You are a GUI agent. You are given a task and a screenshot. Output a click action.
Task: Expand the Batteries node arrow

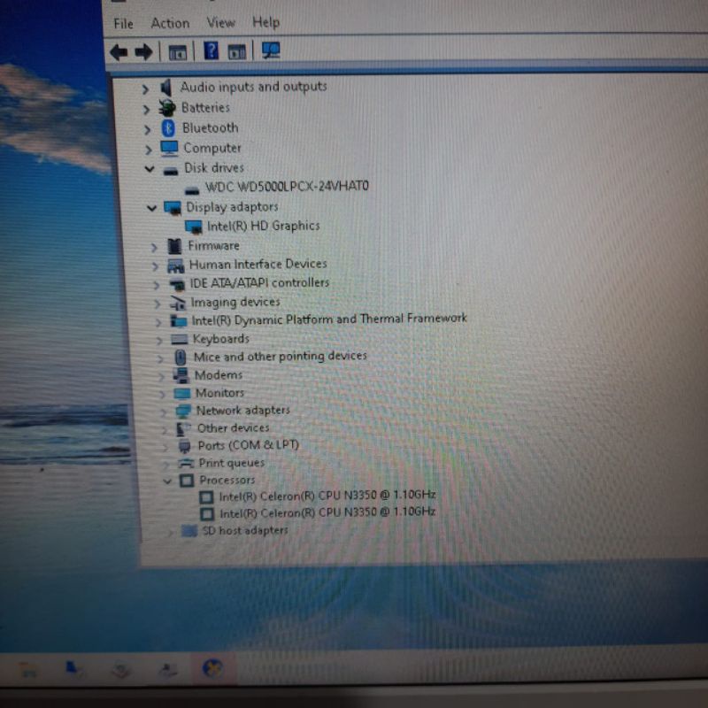point(146,109)
